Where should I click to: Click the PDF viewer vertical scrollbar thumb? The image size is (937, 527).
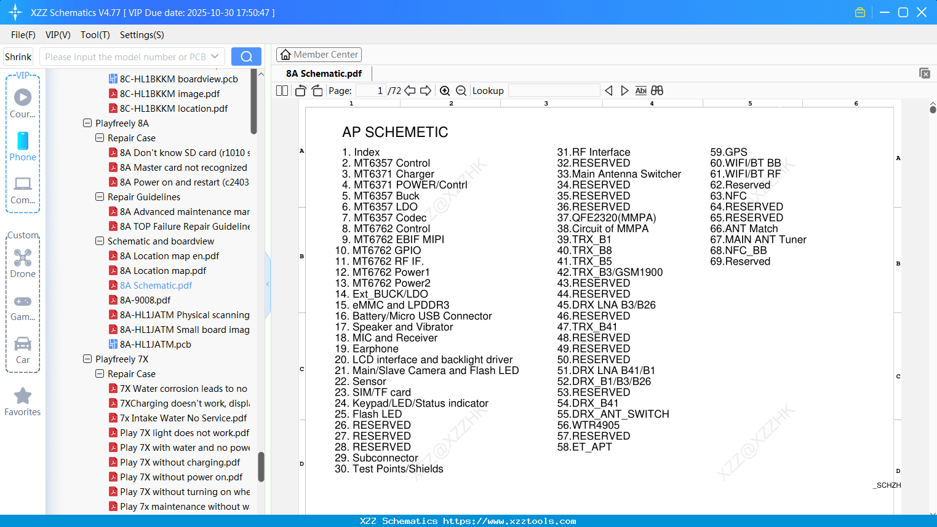tap(933, 109)
